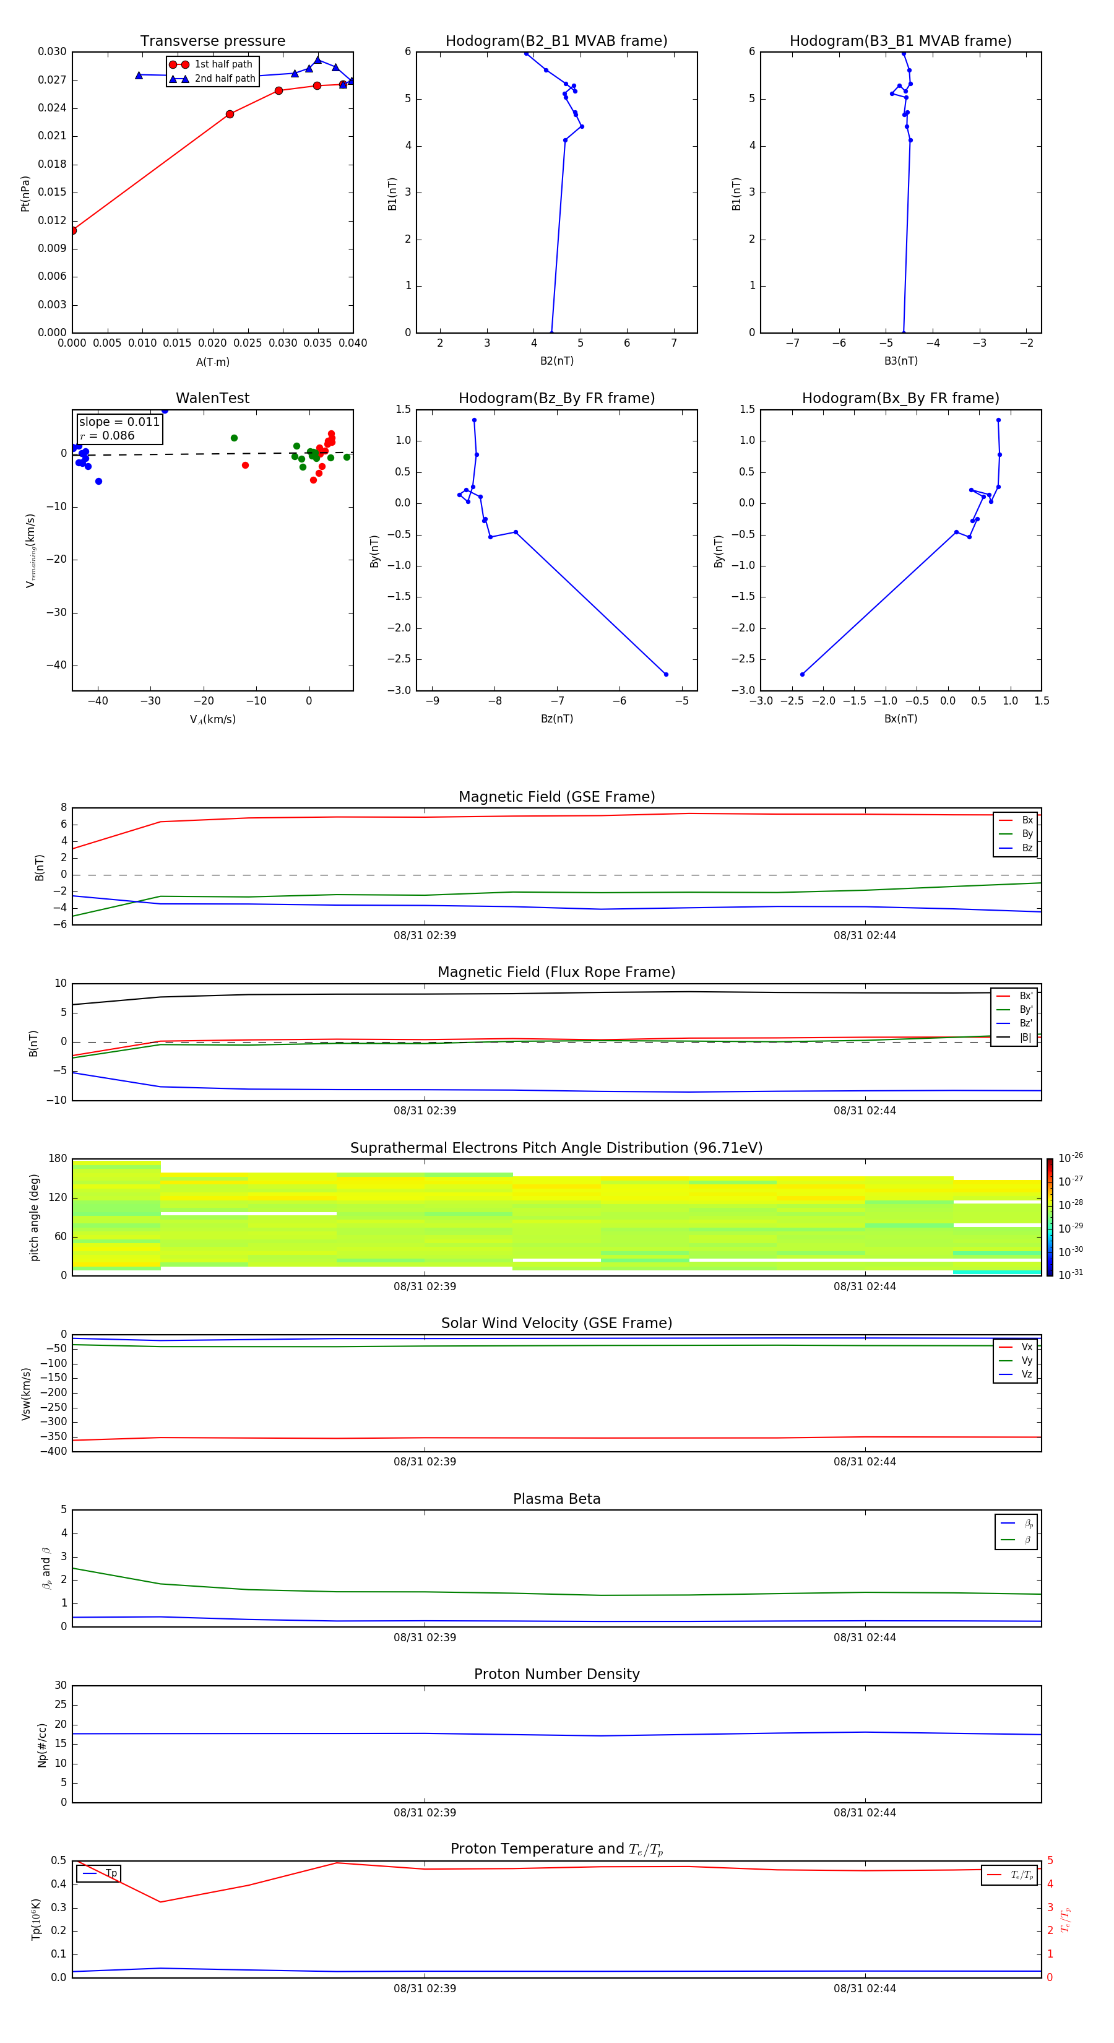
Task: Click the Bz legend entry in GSE magnetic field
Action: pyautogui.click(x=1016, y=848)
